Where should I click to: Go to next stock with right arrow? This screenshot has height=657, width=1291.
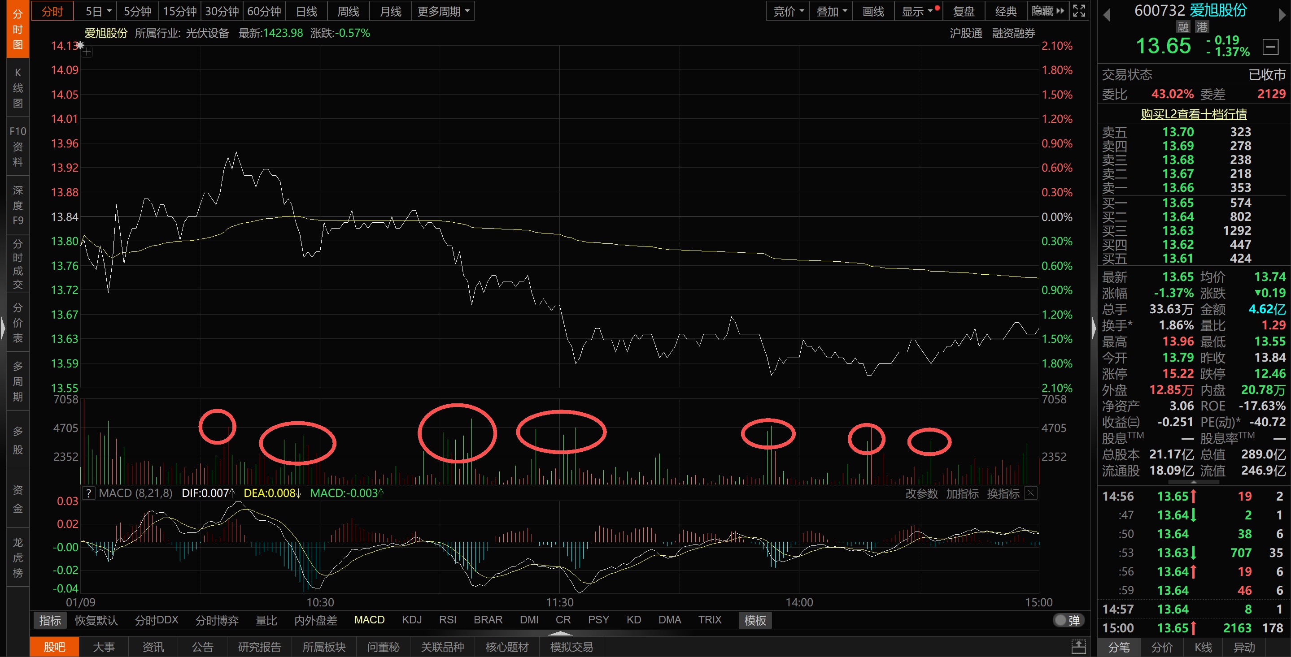[1282, 15]
